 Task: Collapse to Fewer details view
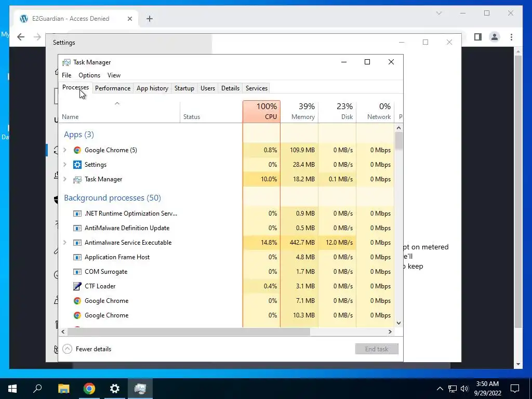[x=87, y=349]
